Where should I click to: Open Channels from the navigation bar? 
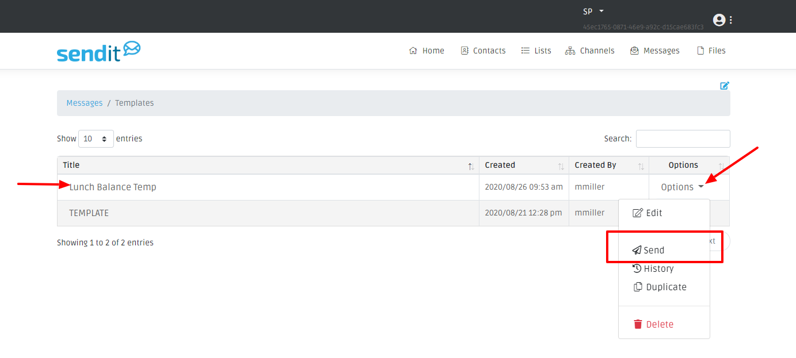click(590, 51)
